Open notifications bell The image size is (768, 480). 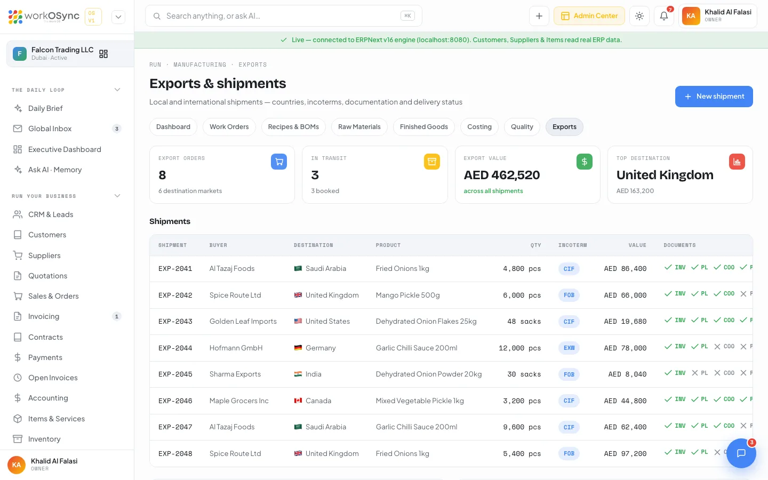[x=664, y=16]
